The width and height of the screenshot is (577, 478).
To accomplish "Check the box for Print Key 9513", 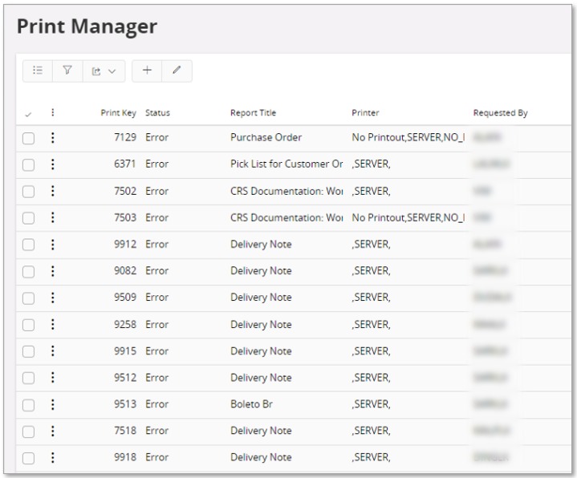I will tap(28, 404).
